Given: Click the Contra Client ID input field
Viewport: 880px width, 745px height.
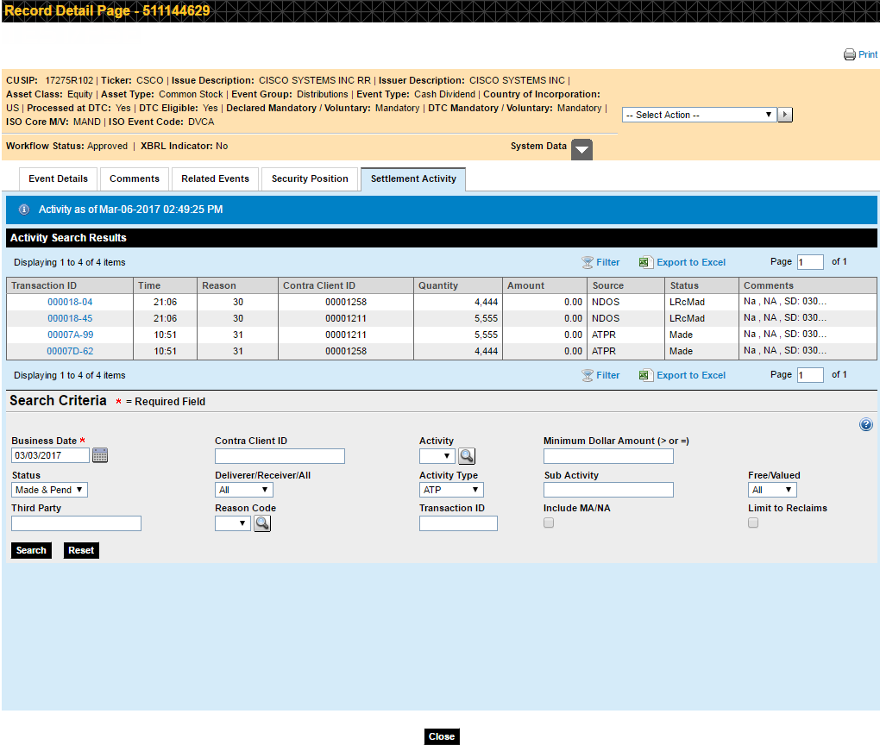Looking at the screenshot, I should click(280, 456).
